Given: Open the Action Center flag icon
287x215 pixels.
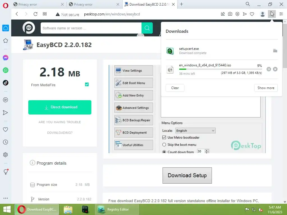Looking at the screenshot, I should [x=247, y=209].
